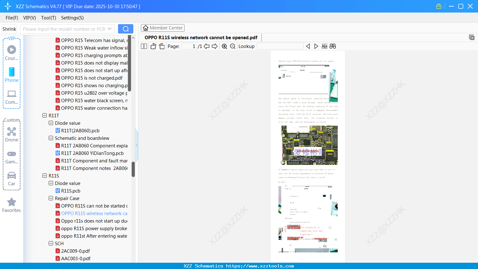Select the Game console category
Viewport: 478px width, 269px height.
tap(12, 157)
